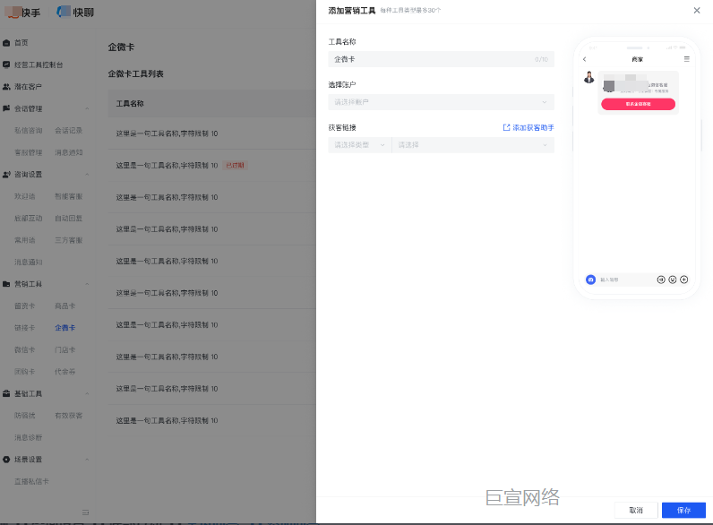Click the 营销工具 folder icon

[6, 284]
